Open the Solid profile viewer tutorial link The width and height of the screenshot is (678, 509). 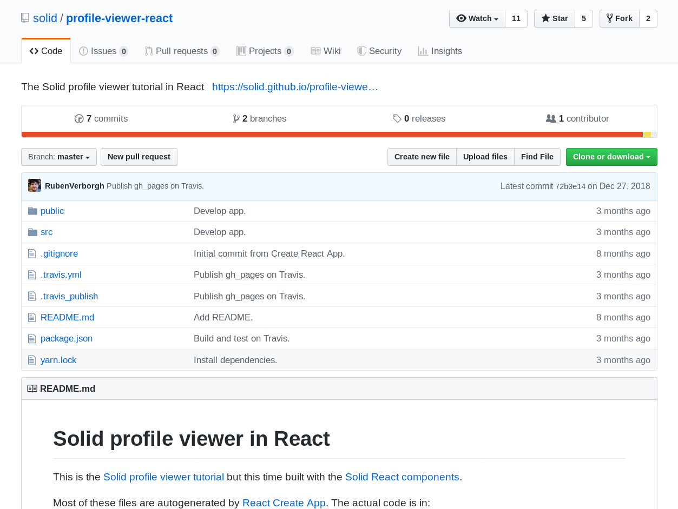click(x=163, y=477)
